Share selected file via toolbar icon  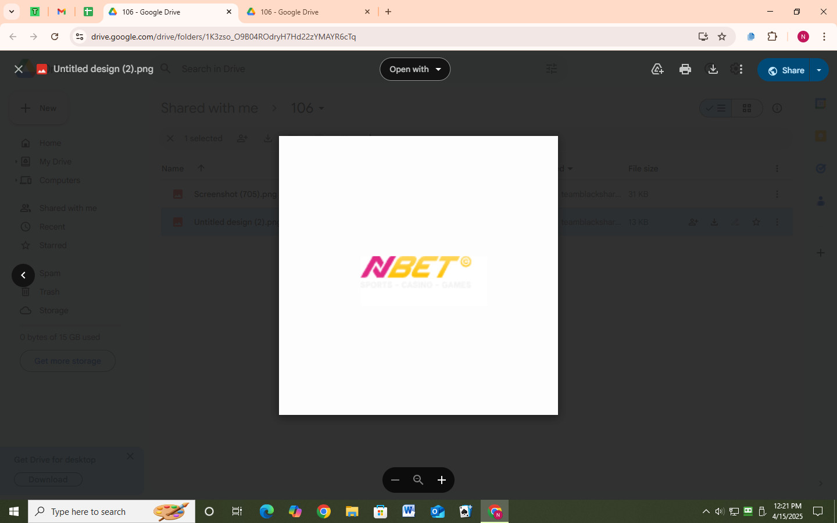tap(242, 138)
